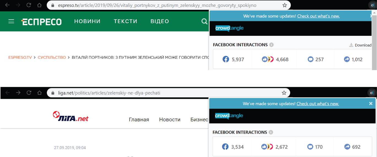Screen dimensions: 377x157
Task: Open the Espreso hamburger menu
Action: coord(11,21)
